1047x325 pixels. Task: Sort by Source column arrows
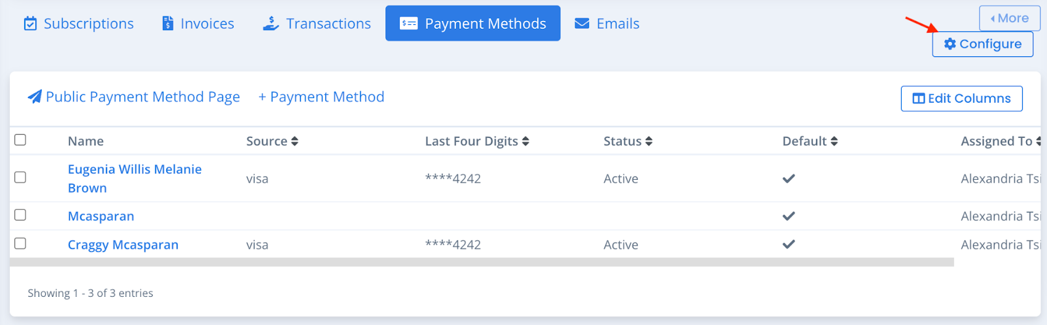click(294, 141)
